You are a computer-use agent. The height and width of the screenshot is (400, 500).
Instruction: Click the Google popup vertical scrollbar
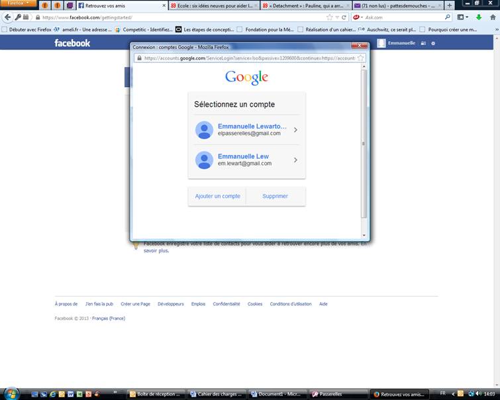364,144
